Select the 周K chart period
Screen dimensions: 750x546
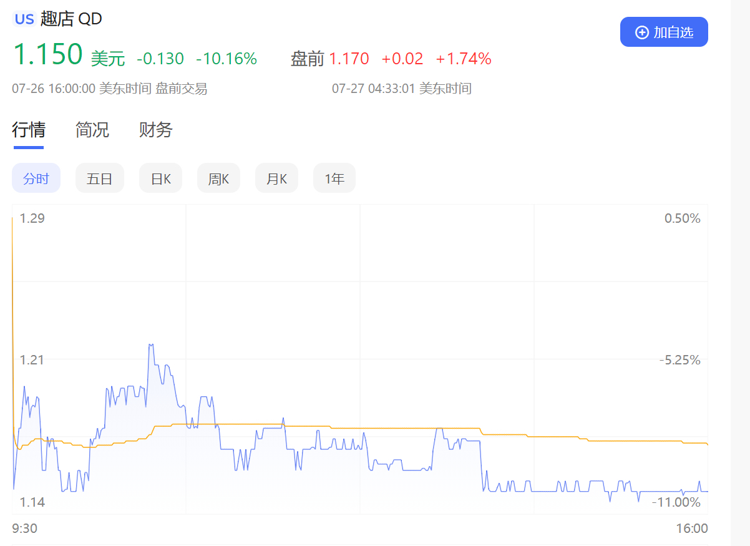pos(218,179)
